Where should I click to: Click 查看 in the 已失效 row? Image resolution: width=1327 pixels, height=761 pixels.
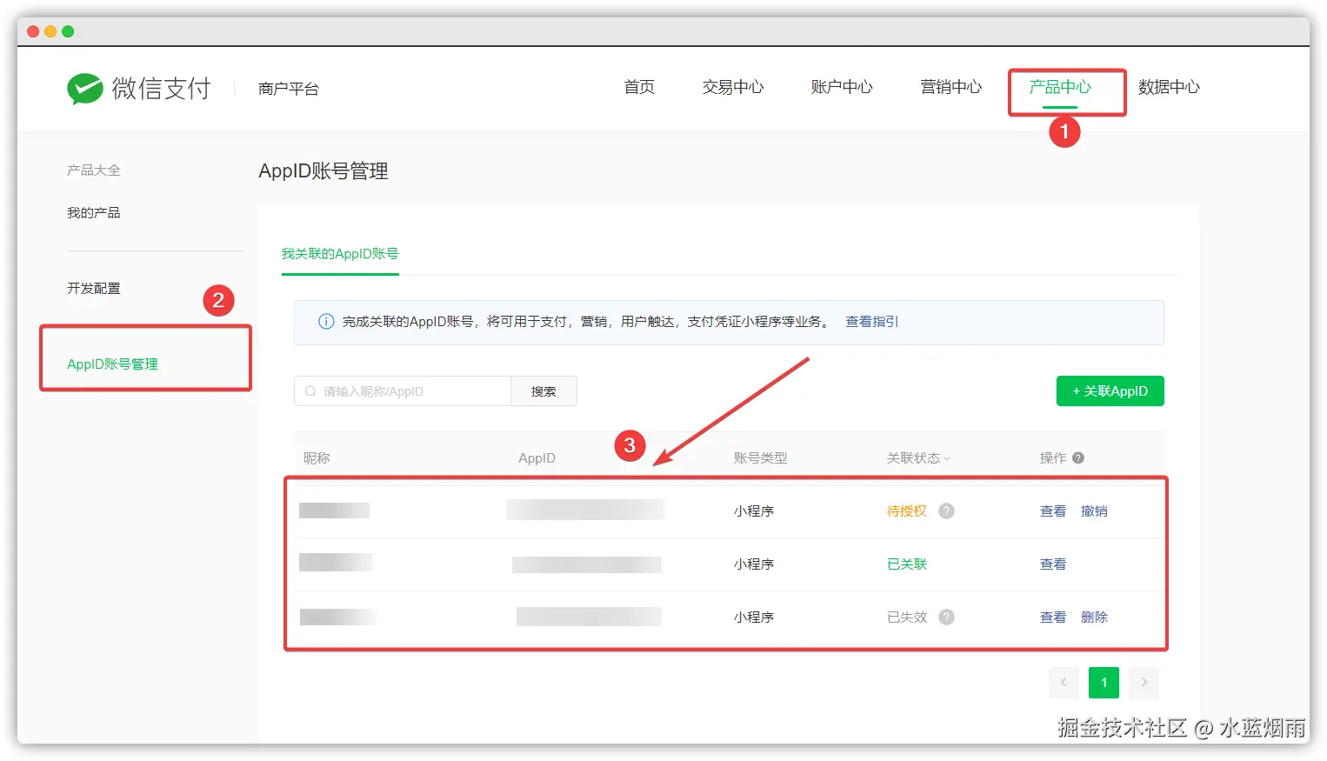1053,617
